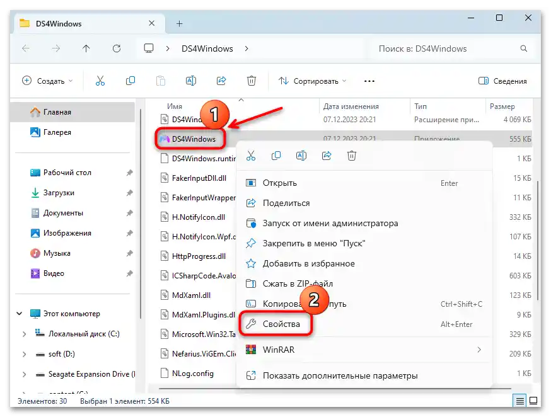Choose Запуск от имени администратора
This screenshot has height=417, width=551.
point(364,223)
